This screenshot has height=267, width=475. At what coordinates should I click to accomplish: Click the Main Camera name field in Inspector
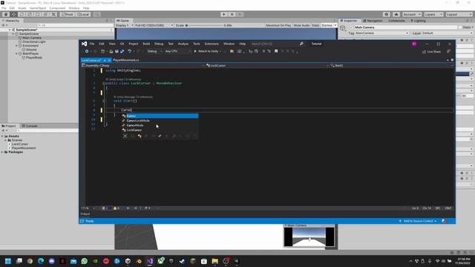pos(405,27)
